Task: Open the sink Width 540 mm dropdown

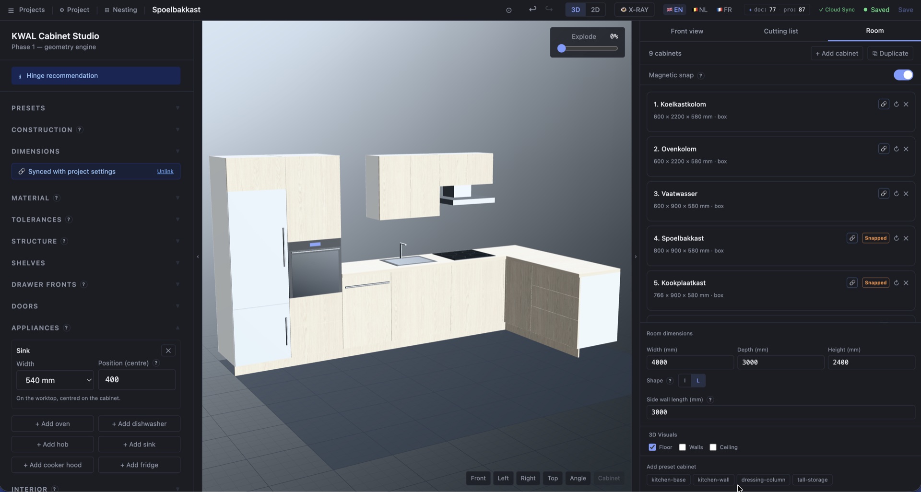Action: click(55, 380)
